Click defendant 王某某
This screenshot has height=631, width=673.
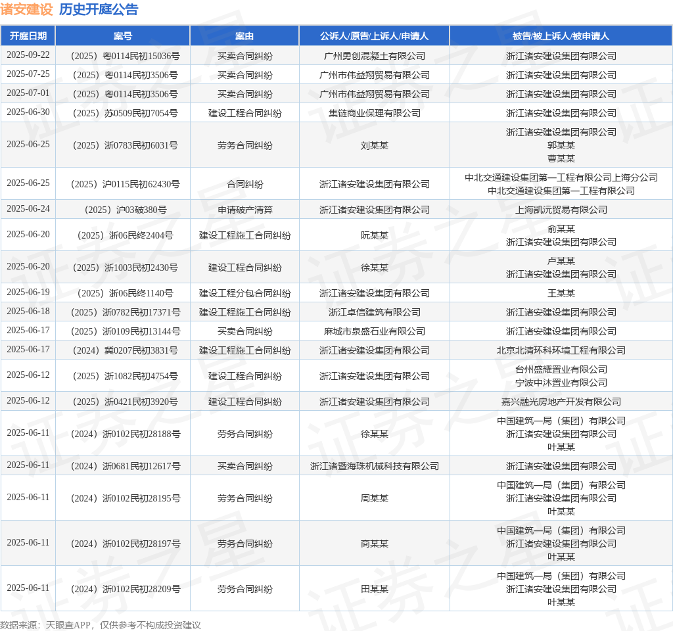coord(561,293)
